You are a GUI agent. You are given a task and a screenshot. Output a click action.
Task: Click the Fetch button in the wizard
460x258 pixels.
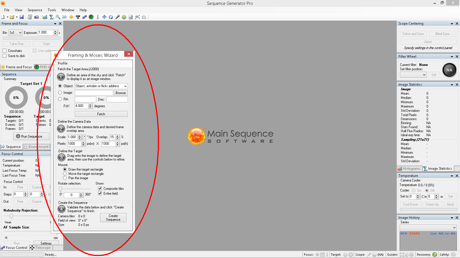coord(101,114)
